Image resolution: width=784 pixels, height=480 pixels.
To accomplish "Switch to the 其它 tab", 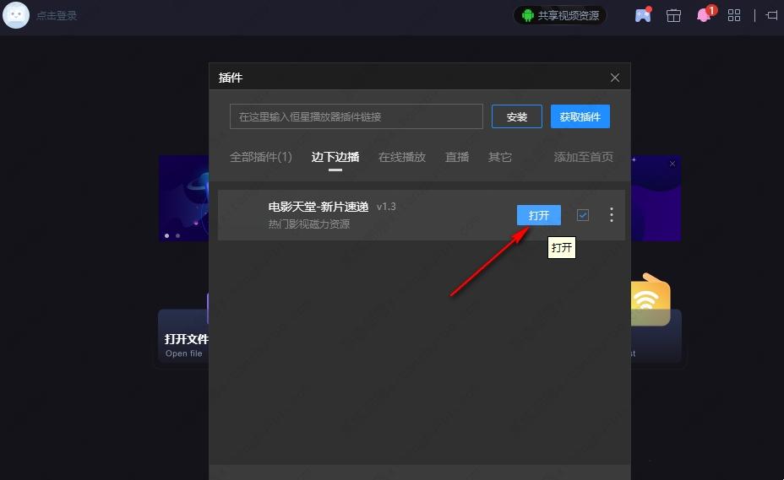I will pyautogui.click(x=500, y=157).
